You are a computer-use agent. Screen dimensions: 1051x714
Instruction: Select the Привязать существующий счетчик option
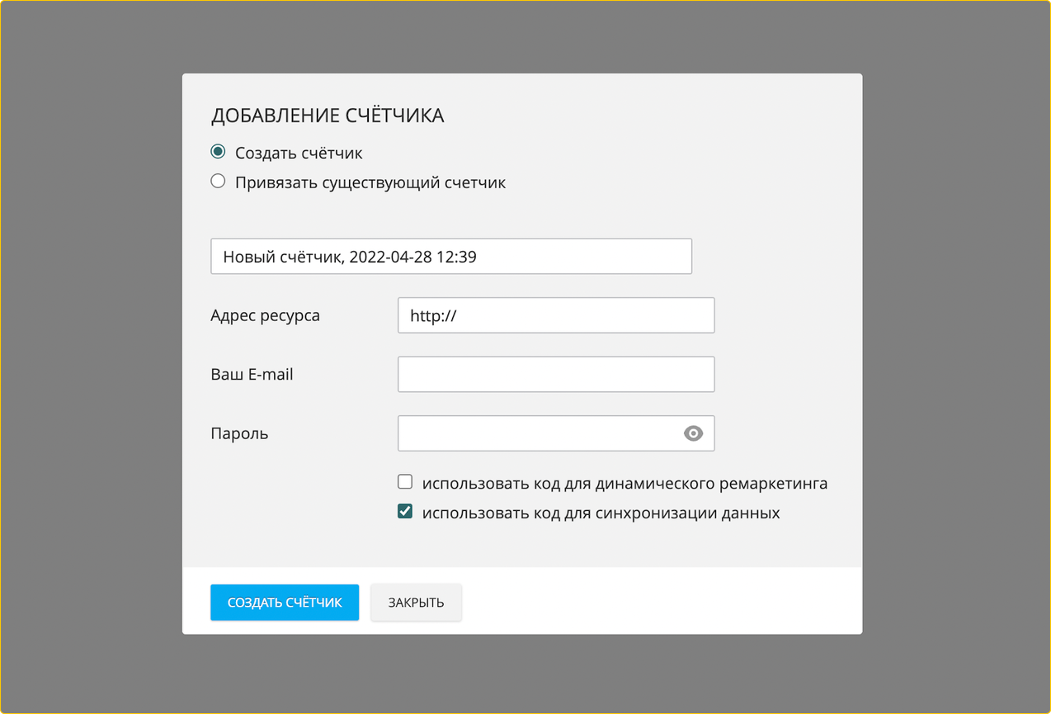pyautogui.click(x=217, y=181)
